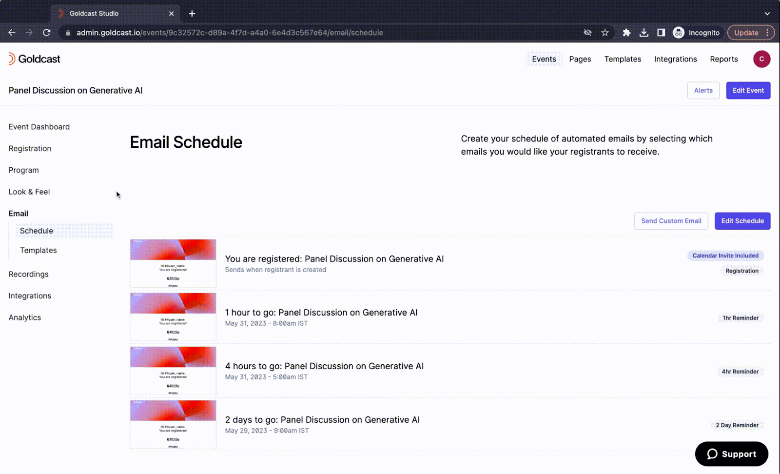780x474 pixels.
Task: Click the browser forward arrow
Action: [29, 33]
